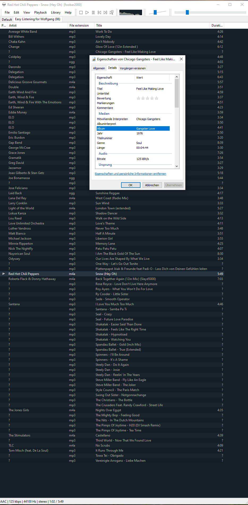Select the Bill Withers Lovely Day row

[x=112, y=37]
